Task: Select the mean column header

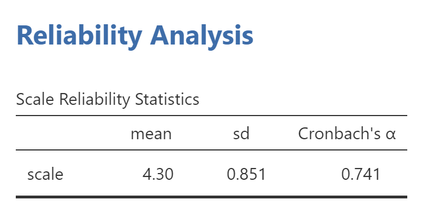Action: tap(151, 134)
